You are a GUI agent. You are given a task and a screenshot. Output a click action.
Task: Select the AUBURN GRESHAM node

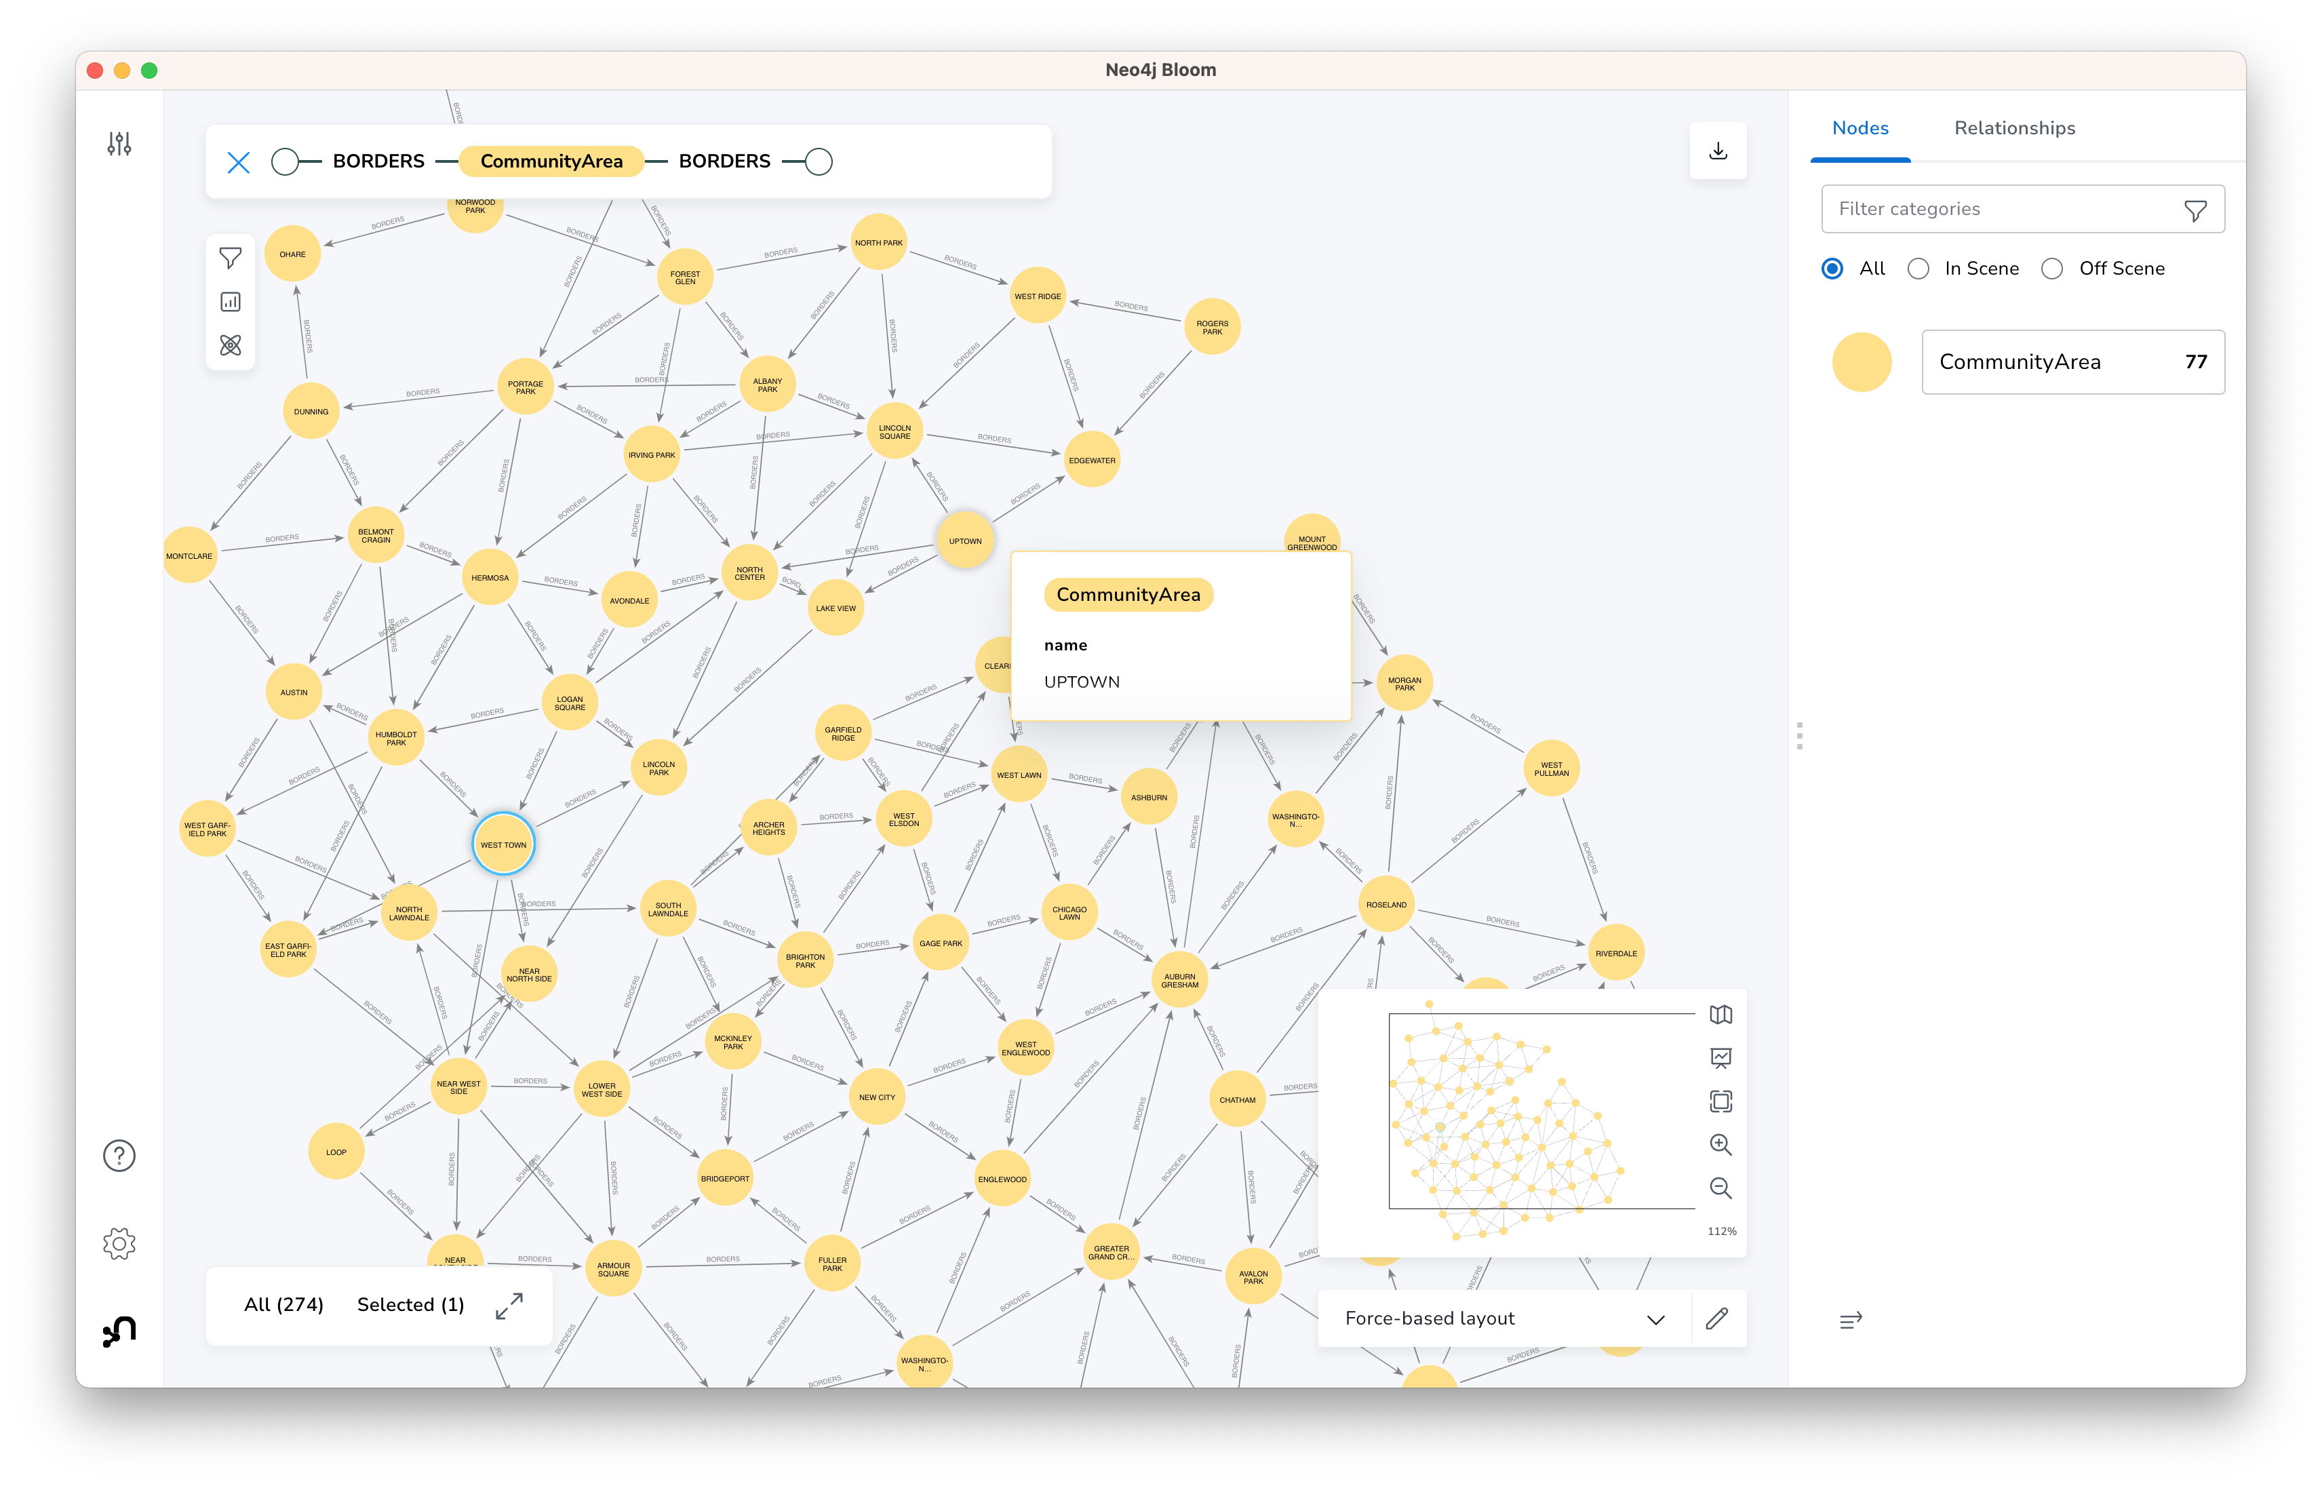pyautogui.click(x=1179, y=981)
